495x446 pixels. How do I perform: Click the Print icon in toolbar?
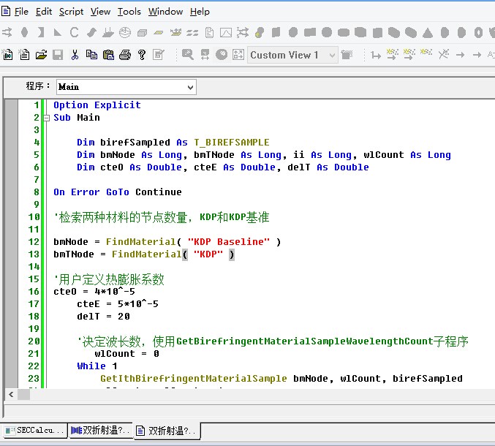[x=125, y=55]
